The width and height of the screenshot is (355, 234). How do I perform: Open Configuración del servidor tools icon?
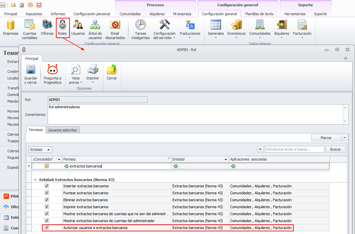pos(164,25)
